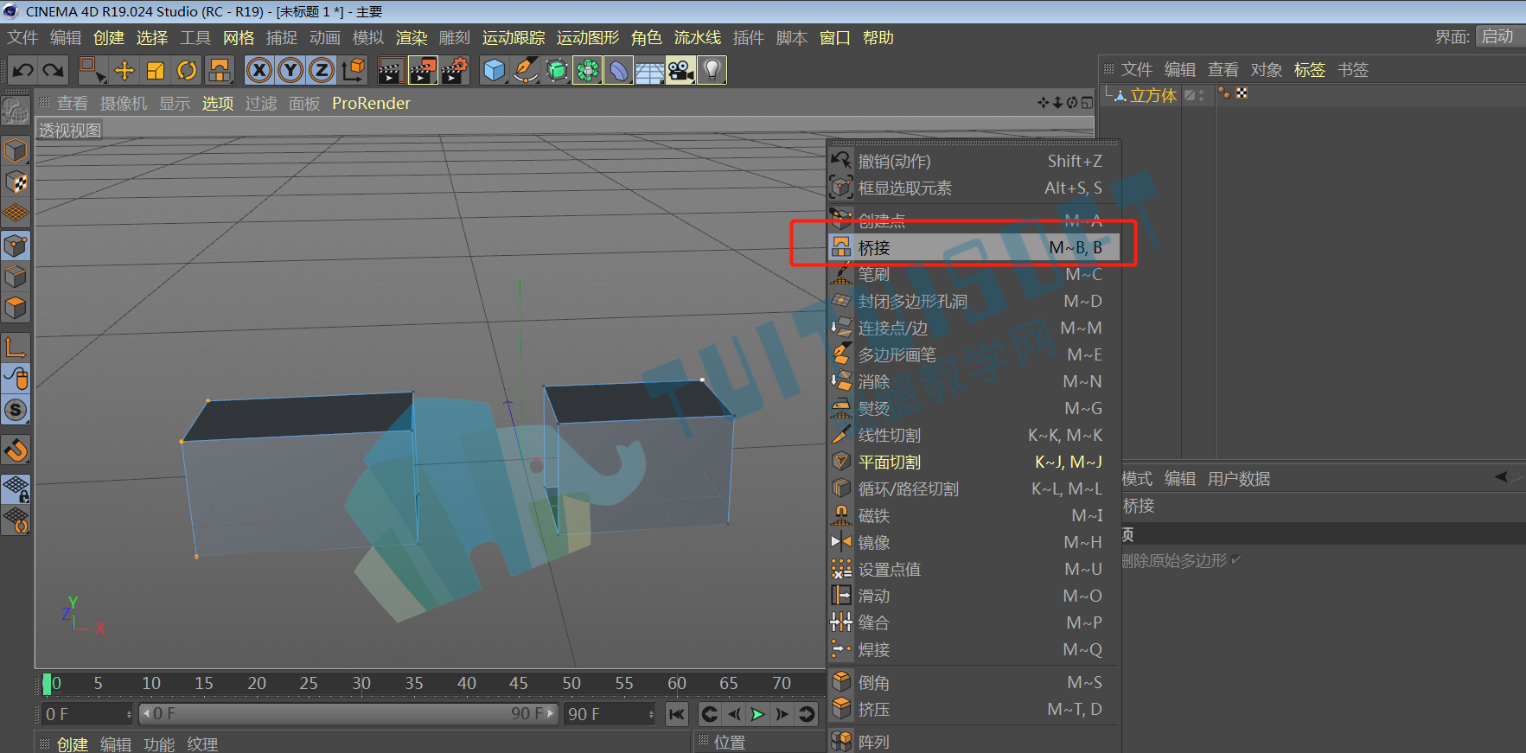This screenshot has width=1526, height=753.
Task: Click Go to Start of animation button
Action: click(677, 714)
